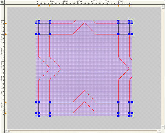The height and width of the screenshot is (133, 165).
Task: Click the horizontal scrollbar's left arrow
Action: click(7, 131)
